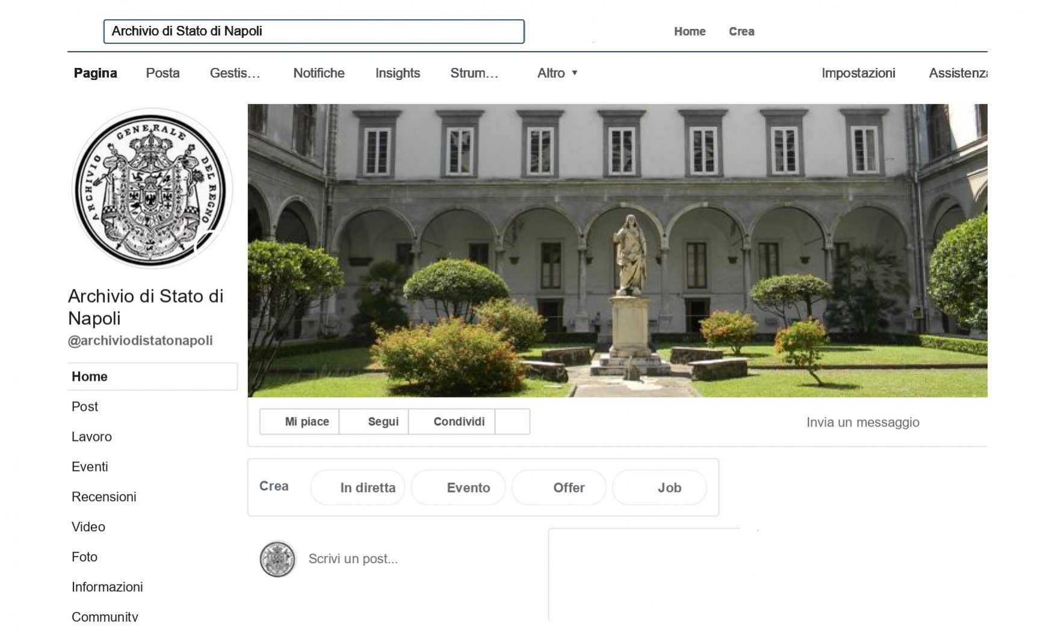Open Notifiche for the page
The width and height of the screenshot is (1055, 633).
click(318, 73)
